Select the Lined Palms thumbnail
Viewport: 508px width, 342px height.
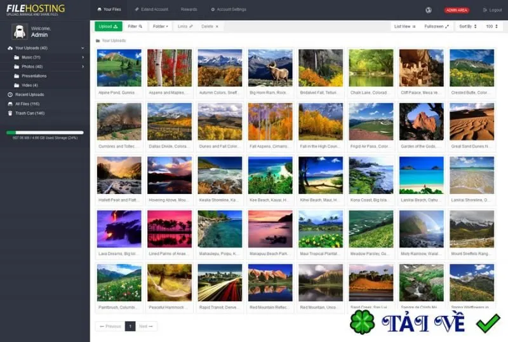(x=170, y=229)
